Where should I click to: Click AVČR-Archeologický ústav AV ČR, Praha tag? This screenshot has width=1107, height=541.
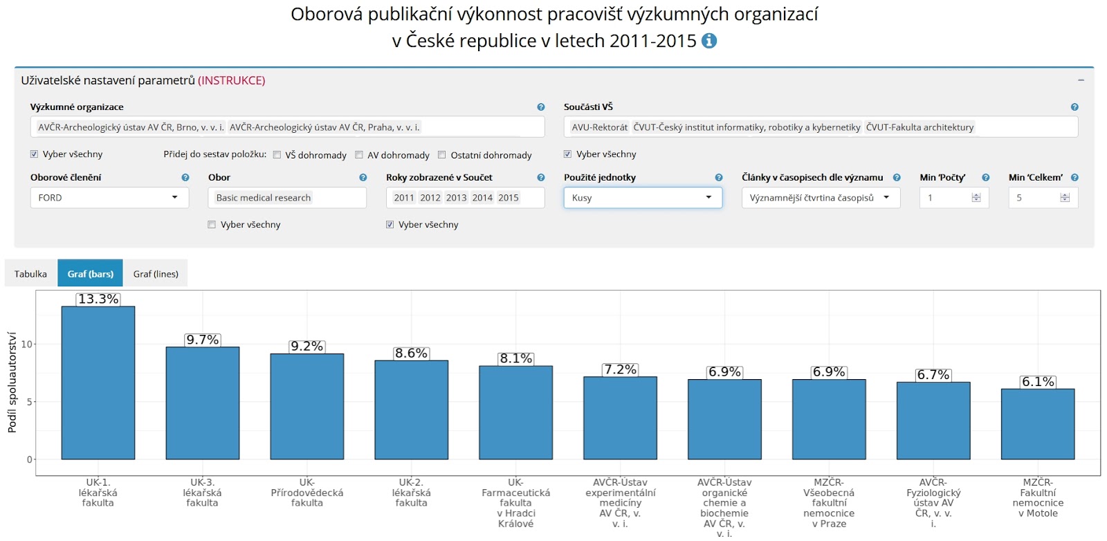point(324,127)
